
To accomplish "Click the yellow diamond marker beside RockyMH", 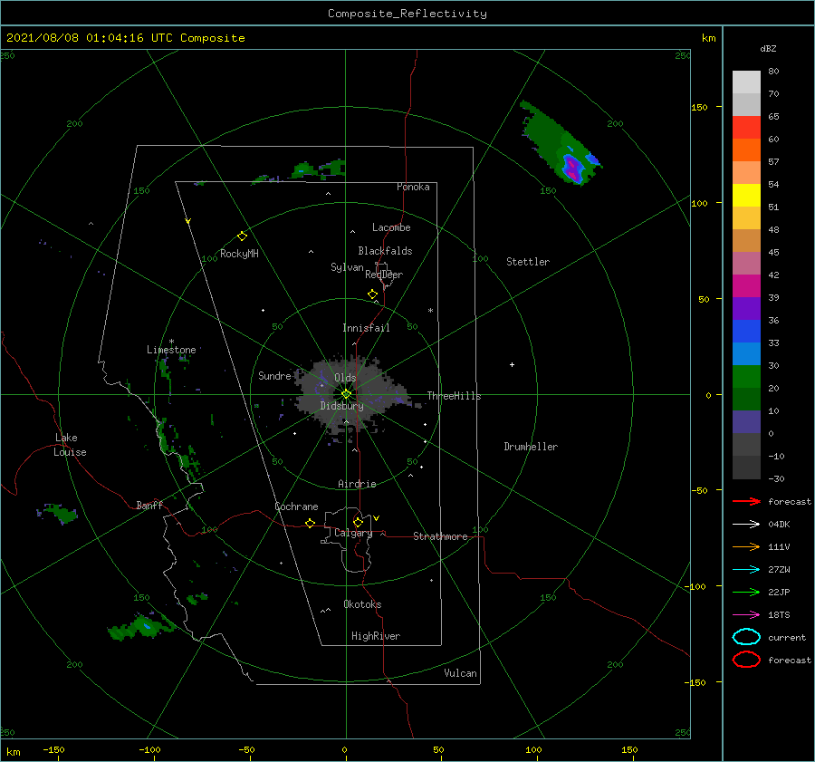I will tap(242, 236).
